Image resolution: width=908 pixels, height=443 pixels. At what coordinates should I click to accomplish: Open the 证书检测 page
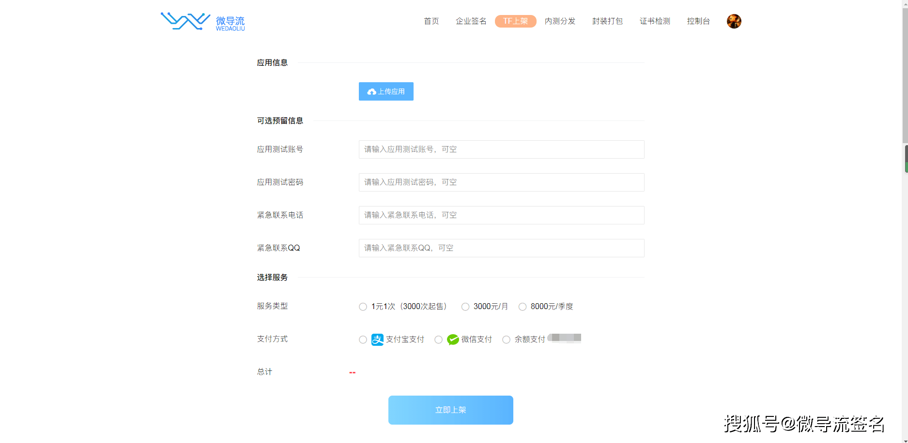(x=655, y=21)
